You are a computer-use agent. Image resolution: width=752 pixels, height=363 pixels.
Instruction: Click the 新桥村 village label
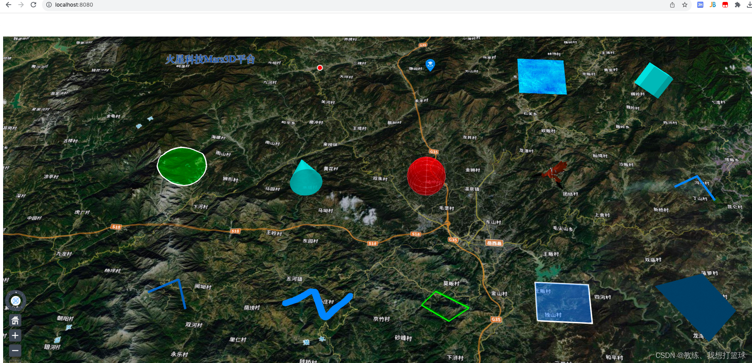[x=661, y=210]
